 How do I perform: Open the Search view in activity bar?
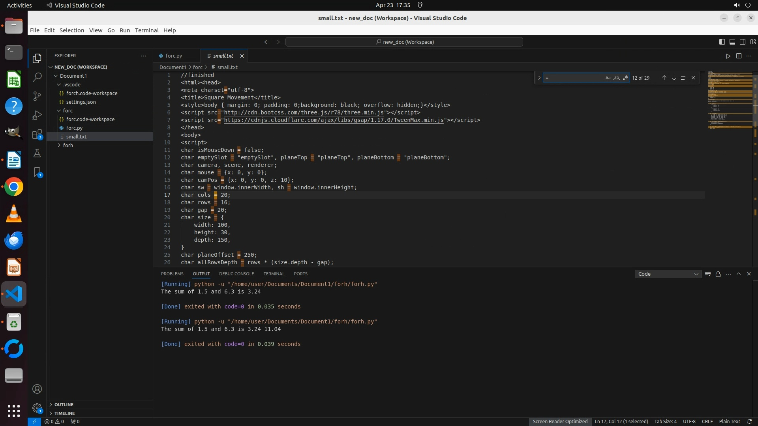point(37,77)
